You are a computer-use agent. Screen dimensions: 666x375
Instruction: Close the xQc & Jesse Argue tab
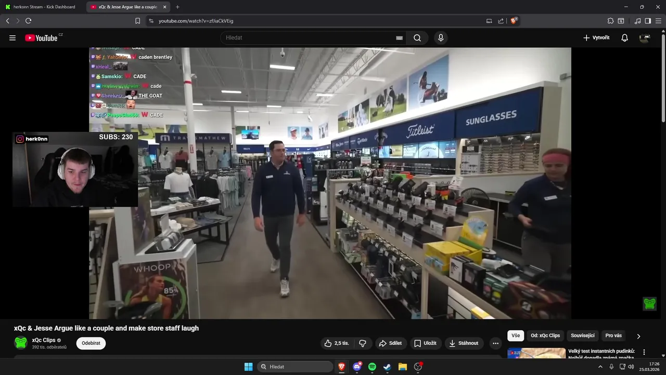(165, 7)
